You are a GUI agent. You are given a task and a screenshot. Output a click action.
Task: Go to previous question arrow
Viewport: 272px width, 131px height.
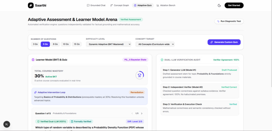click(x=132, y=113)
